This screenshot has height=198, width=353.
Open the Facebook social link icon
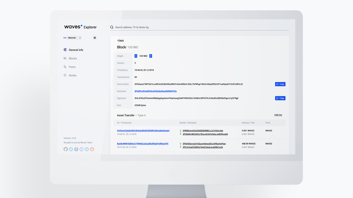pyautogui.click(x=76, y=149)
